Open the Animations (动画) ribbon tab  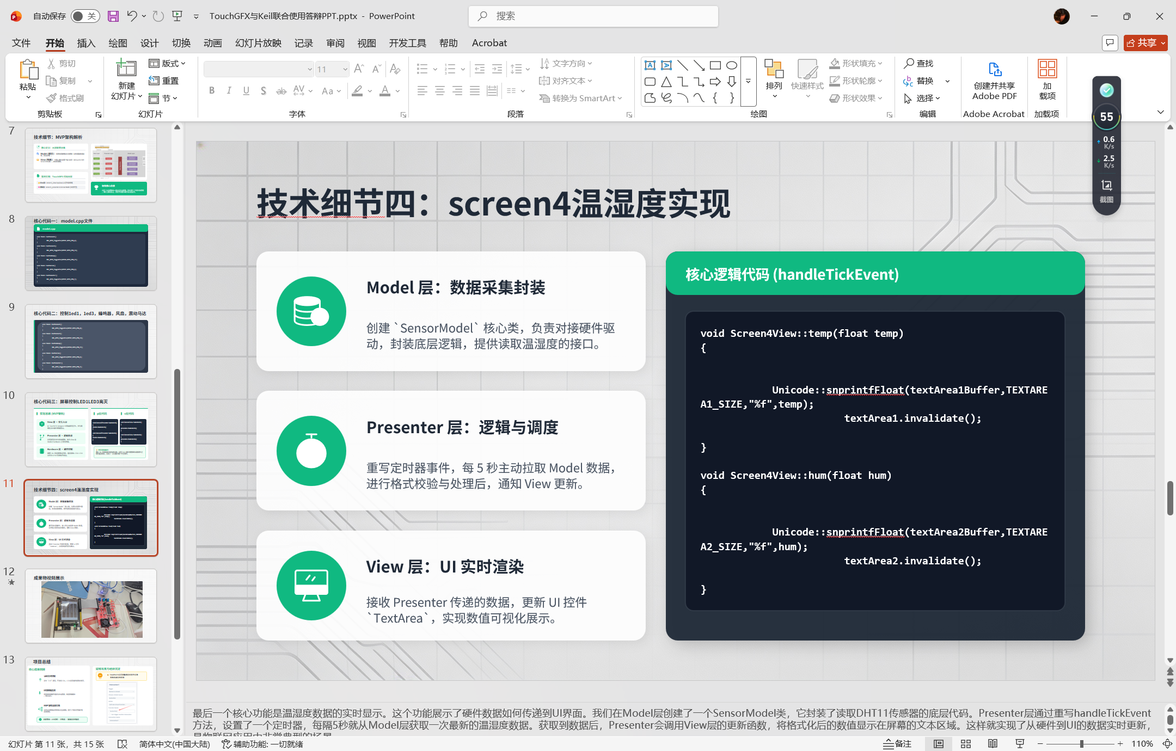(212, 43)
